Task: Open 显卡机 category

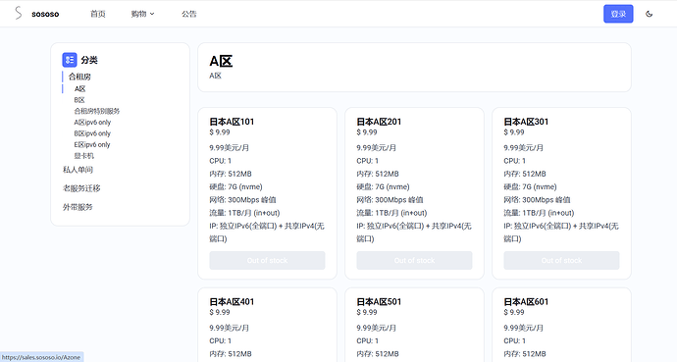Action: click(84, 156)
